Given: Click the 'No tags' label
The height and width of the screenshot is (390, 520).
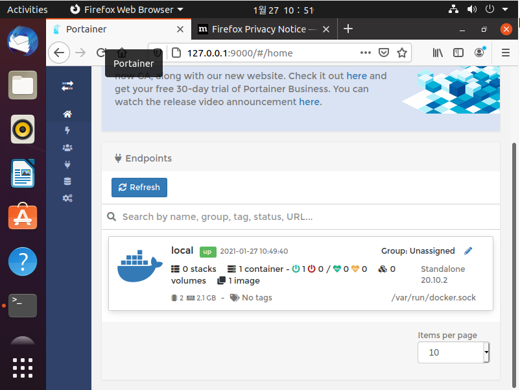Looking at the screenshot, I should point(257,298).
